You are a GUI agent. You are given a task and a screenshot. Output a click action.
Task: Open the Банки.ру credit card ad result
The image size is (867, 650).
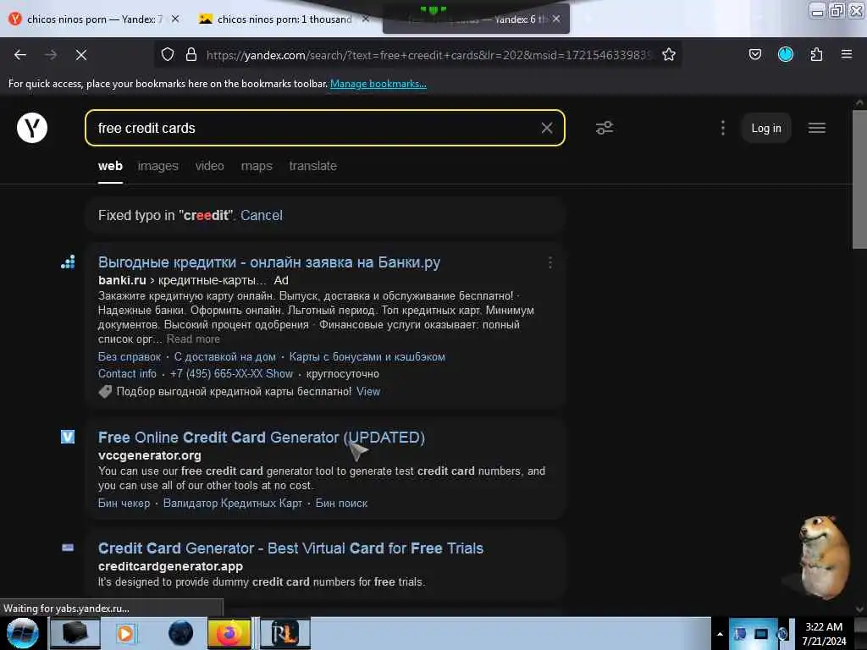tap(269, 262)
